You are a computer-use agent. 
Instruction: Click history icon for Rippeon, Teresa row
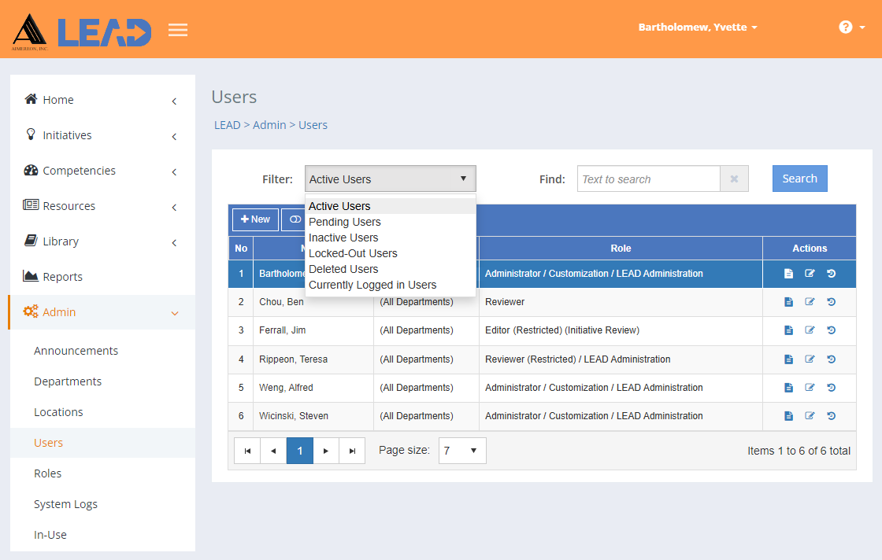[x=832, y=359]
